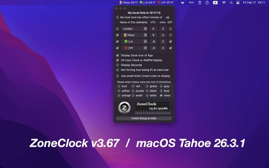Screen dimensions: 269x168
Task: Click the NY UTC offset field showing -5
Action: click(x=153, y=48)
